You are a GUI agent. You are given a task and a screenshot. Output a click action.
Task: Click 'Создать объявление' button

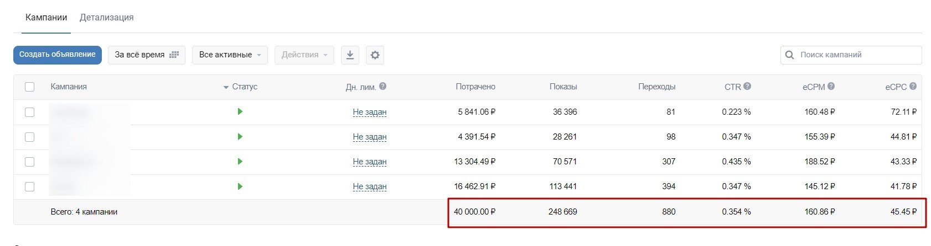click(x=58, y=55)
